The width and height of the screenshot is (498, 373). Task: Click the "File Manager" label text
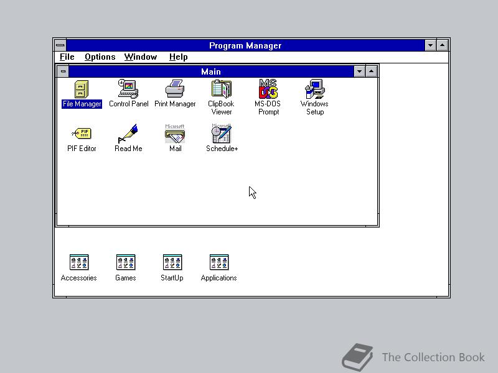pyautogui.click(x=82, y=104)
